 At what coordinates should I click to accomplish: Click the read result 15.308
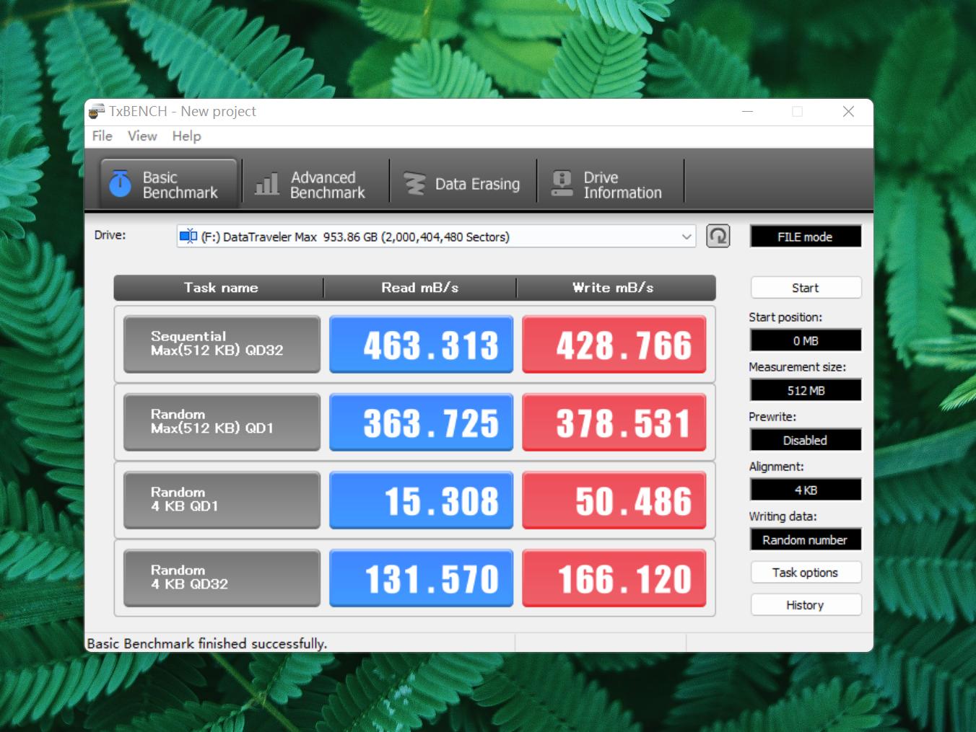(x=422, y=500)
